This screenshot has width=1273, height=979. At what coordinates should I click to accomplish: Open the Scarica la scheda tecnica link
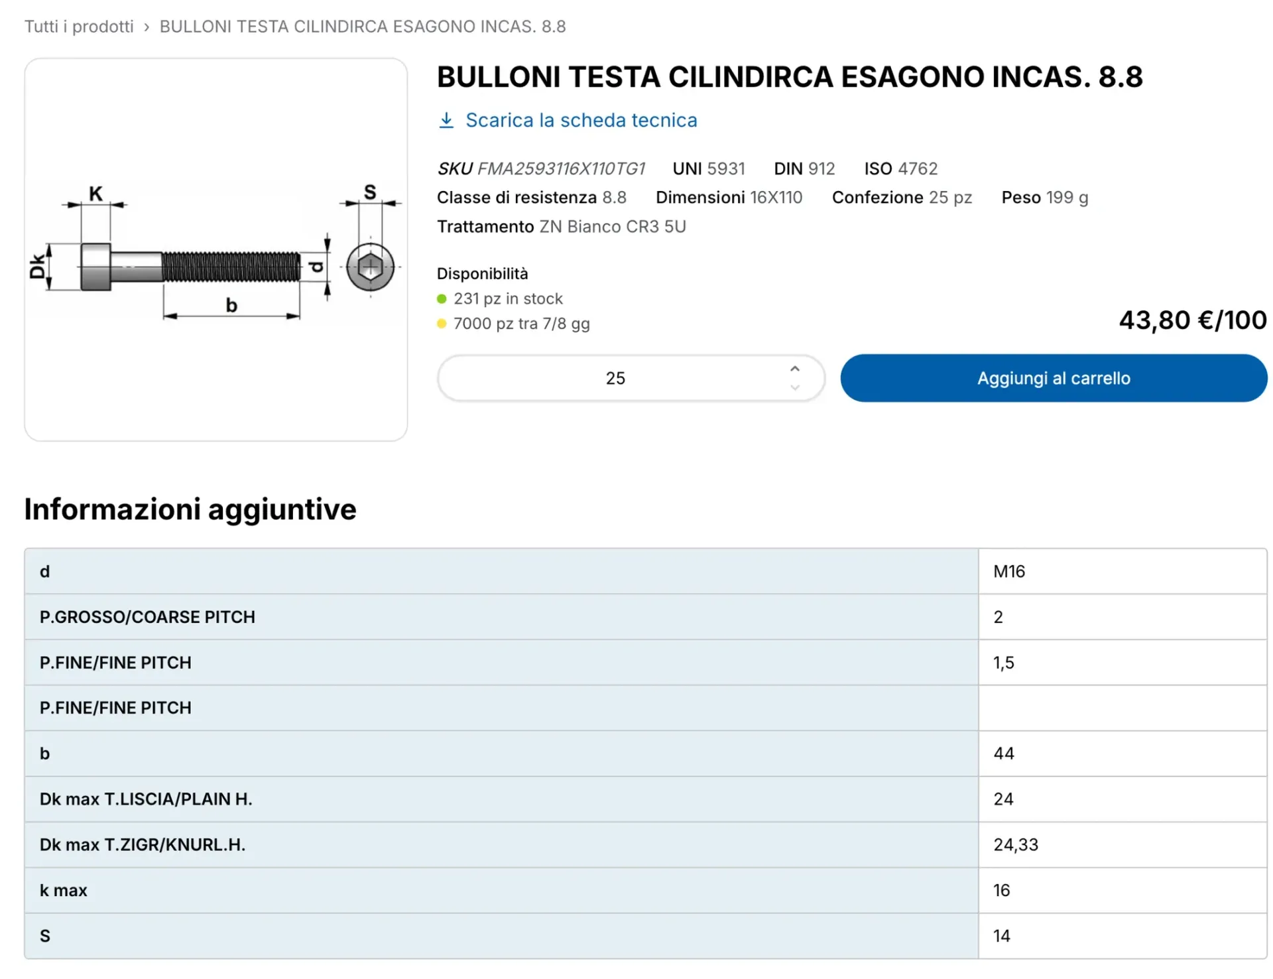pos(581,120)
